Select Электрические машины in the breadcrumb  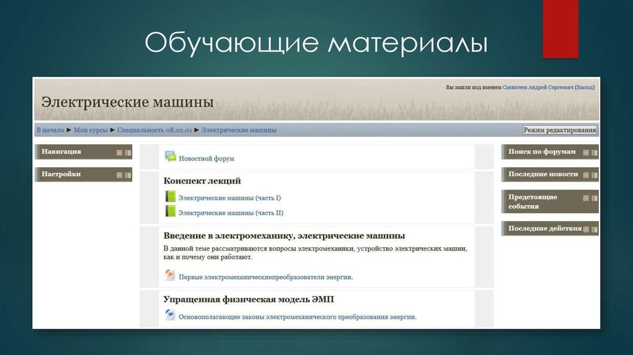point(239,130)
